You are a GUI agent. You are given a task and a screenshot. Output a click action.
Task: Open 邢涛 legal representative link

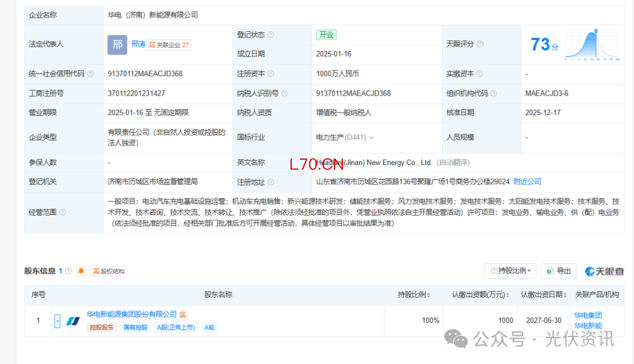pos(137,44)
